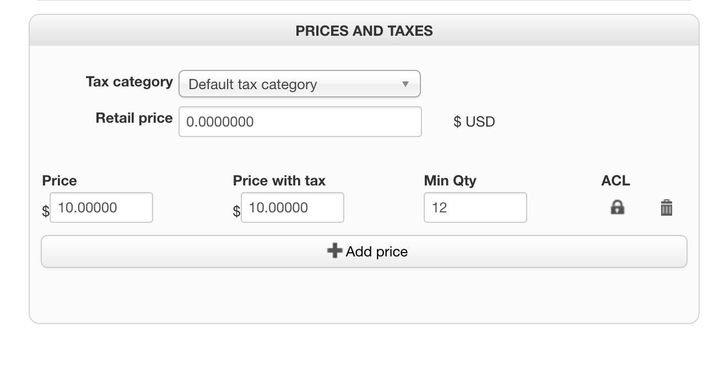This screenshot has width=714, height=383.
Task: Click the Tax category dropdown arrow
Action: 405,84
